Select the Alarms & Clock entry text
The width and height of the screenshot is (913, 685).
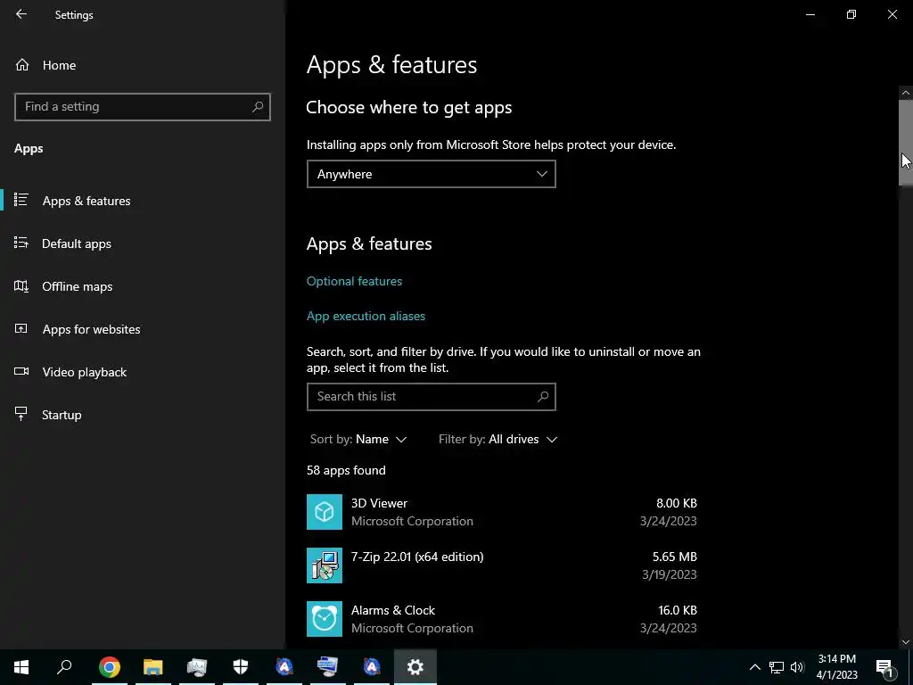pyautogui.click(x=393, y=610)
